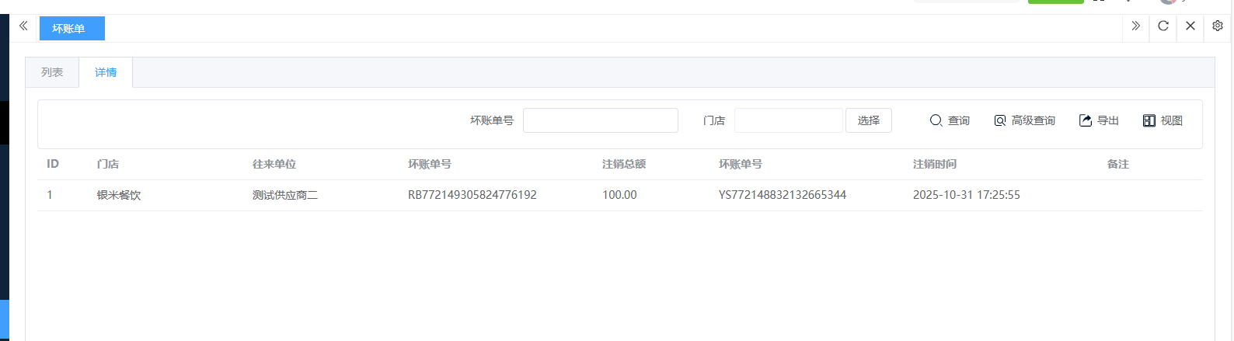
Task: Focus the 坏账单号 search input field
Action: pos(600,120)
